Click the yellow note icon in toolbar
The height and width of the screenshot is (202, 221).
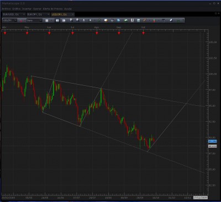pyautogui.click(x=106, y=20)
